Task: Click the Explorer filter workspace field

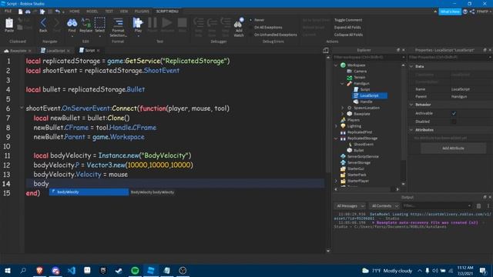Action: point(370,58)
